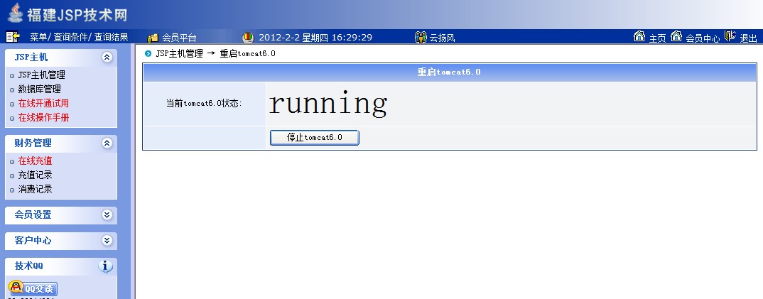763x299 pixels.
Task: Go to 充值记录 page
Action: (35, 175)
